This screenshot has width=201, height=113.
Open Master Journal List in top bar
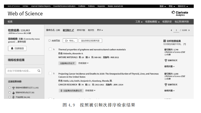coord(115,6)
